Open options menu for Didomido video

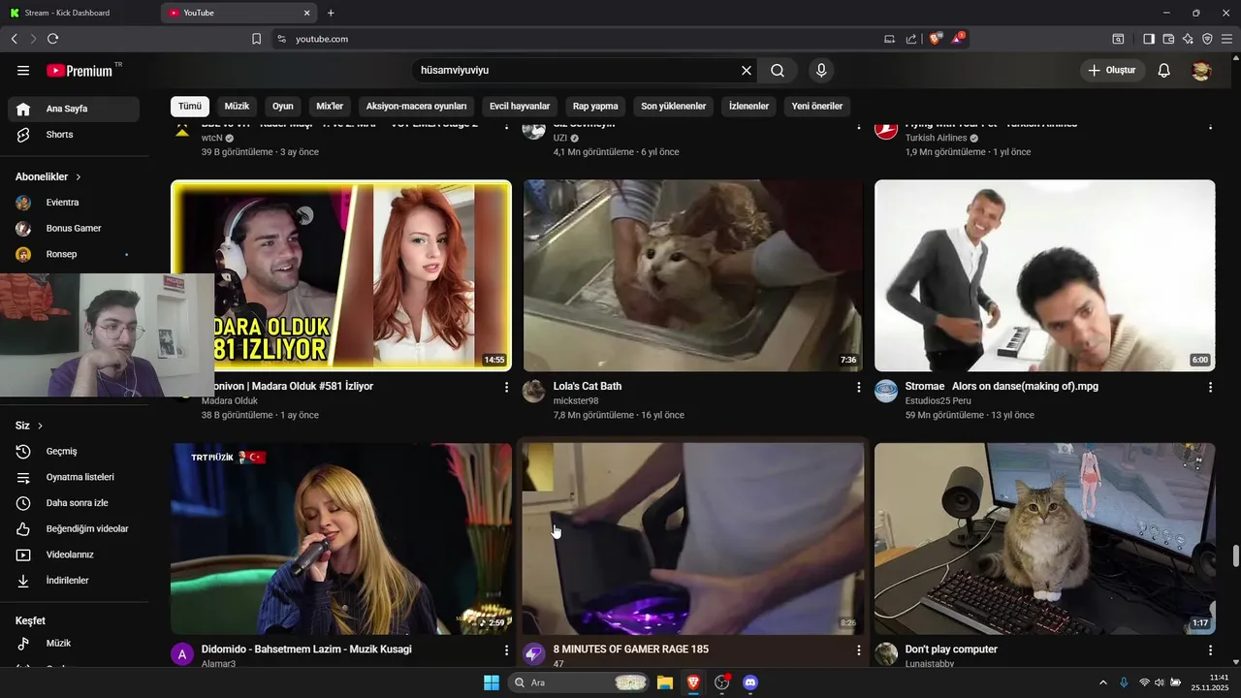pyautogui.click(x=506, y=650)
